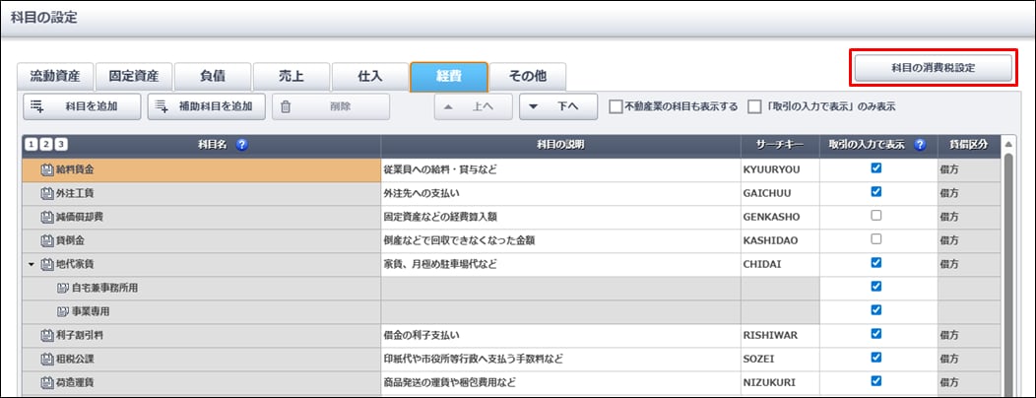Uncheck 取引の入力で表示 for 給料賃金
1036x398 pixels.
876,168
